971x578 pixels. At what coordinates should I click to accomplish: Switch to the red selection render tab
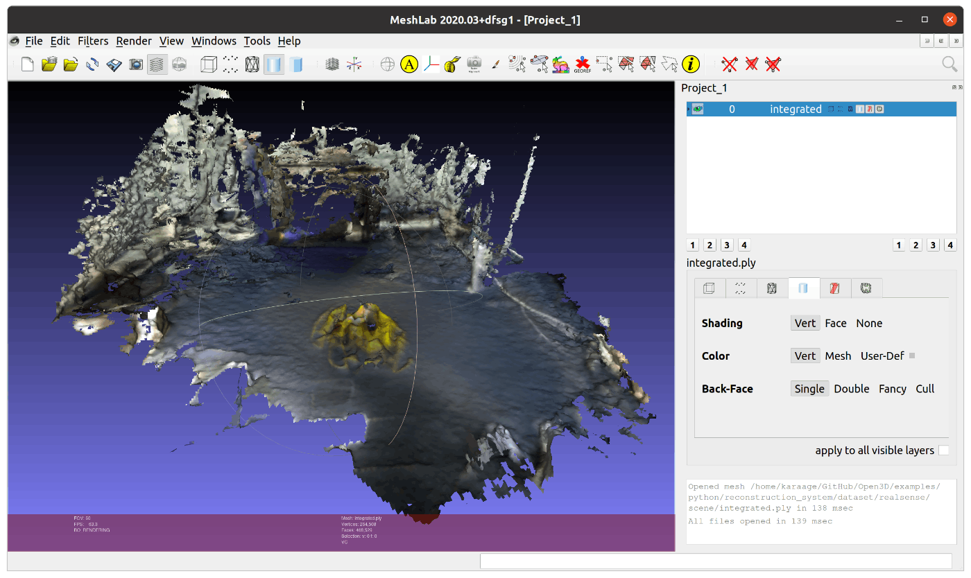coord(834,288)
